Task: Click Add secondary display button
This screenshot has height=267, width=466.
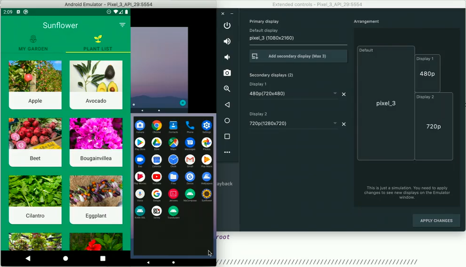Action: point(299,56)
